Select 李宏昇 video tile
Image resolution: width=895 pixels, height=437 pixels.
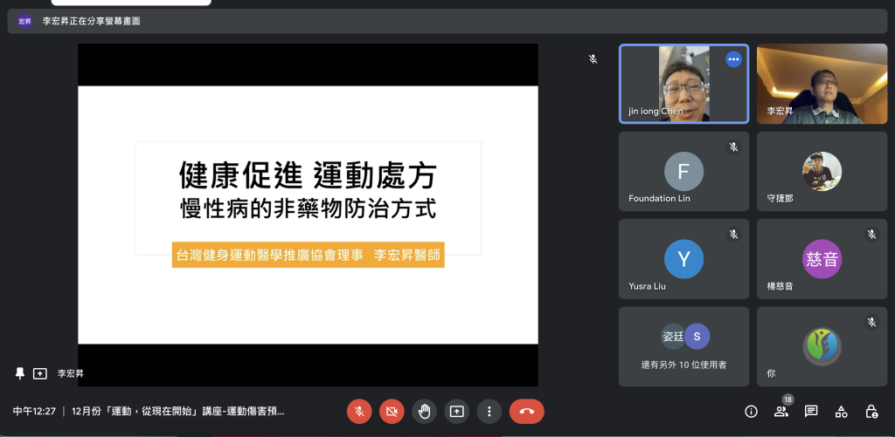pos(822,84)
